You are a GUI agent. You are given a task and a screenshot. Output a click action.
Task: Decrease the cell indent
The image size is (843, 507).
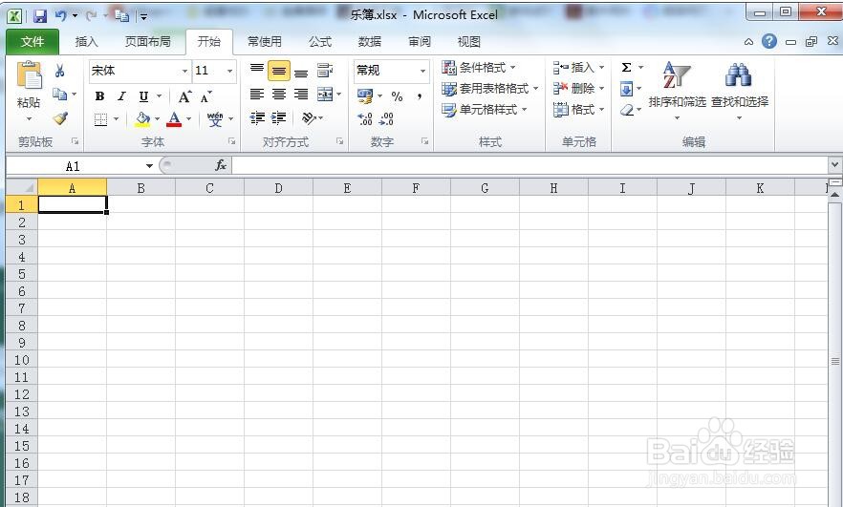[x=257, y=117]
